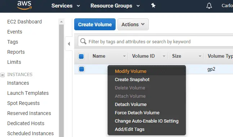This screenshot has height=137, width=233.
Task: Expand the Actions dropdown button
Action: 133,25
